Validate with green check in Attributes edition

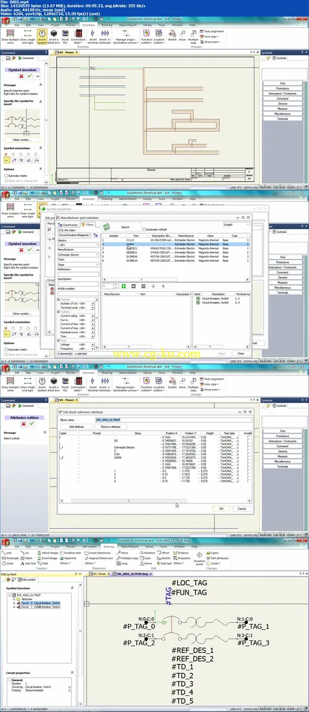(x=32, y=424)
